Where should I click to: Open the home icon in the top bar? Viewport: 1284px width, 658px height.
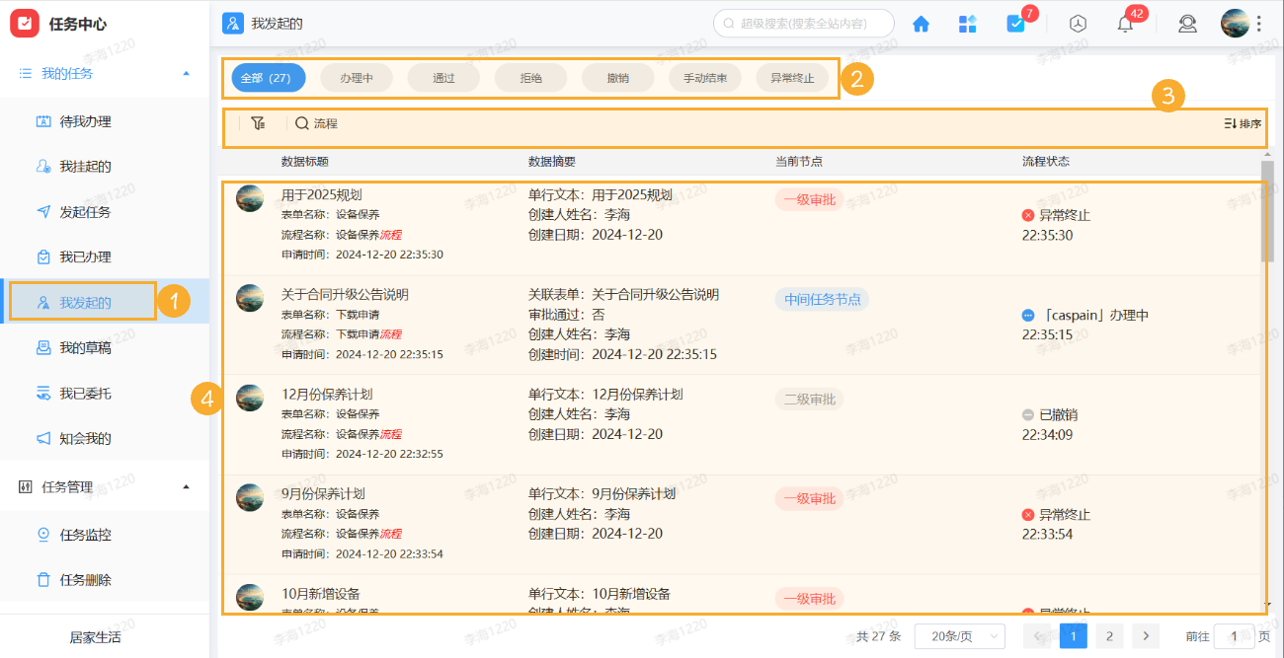(x=920, y=23)
